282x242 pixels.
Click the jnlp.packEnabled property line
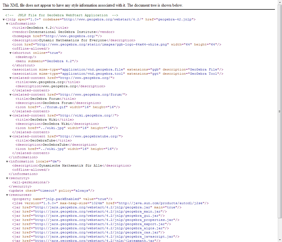tap(62, 199)
